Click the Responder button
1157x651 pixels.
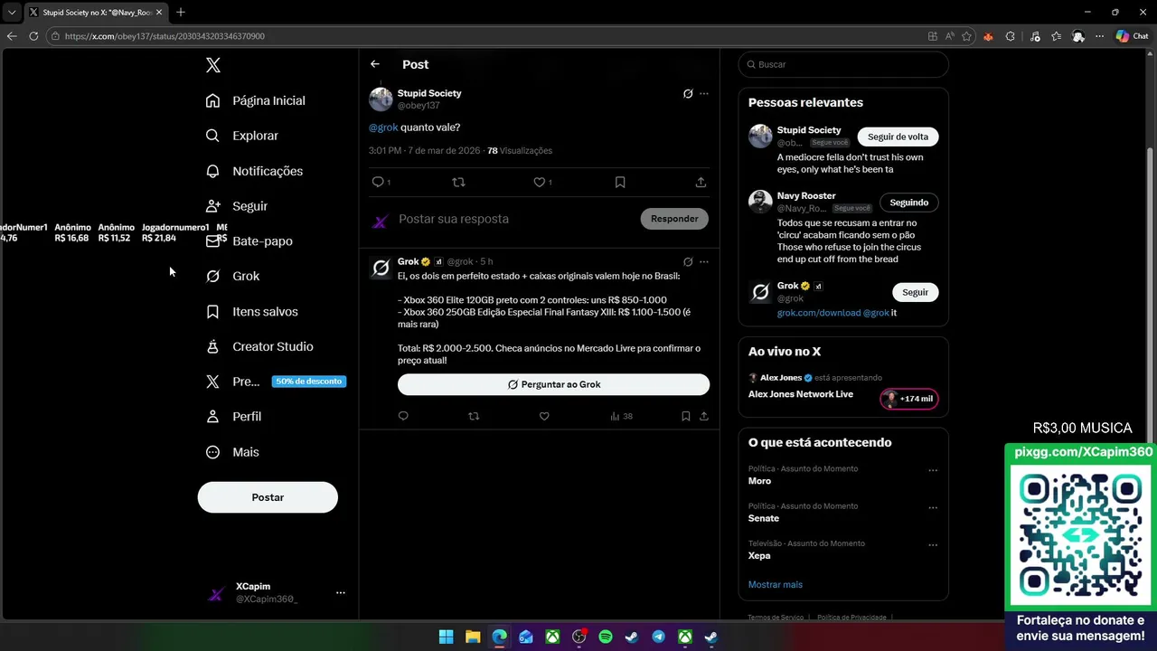[674, 219]
